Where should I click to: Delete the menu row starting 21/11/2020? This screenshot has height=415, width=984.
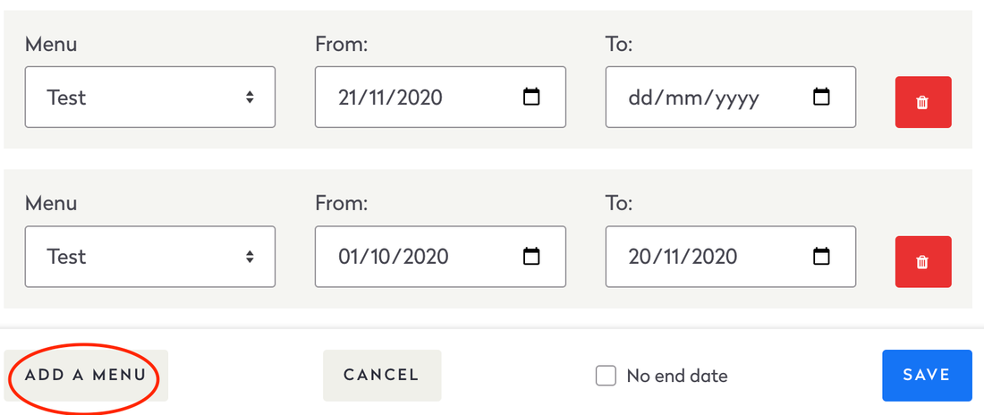(x=922, y=102)
